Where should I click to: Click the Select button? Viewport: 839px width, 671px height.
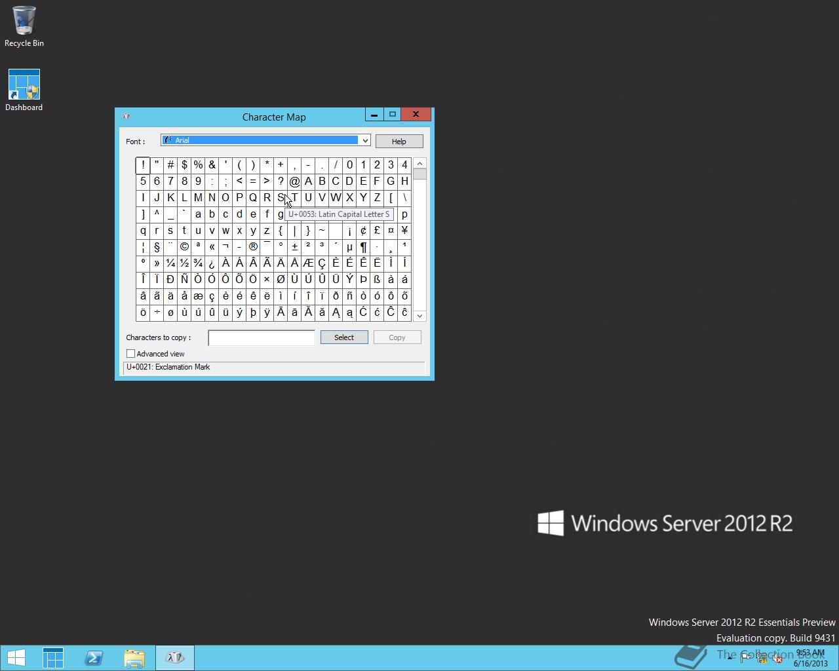(343, 337)
